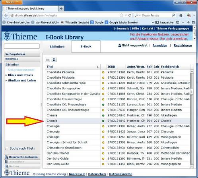
Task: Open the ChemInfo Uni-Ulm bookmark
Action: click(x=16, y=22)
